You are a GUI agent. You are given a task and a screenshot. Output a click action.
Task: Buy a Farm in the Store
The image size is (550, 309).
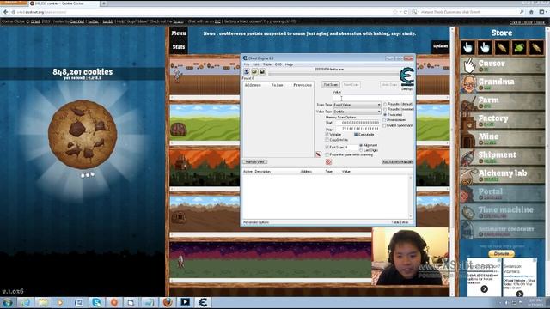(502, 102)
